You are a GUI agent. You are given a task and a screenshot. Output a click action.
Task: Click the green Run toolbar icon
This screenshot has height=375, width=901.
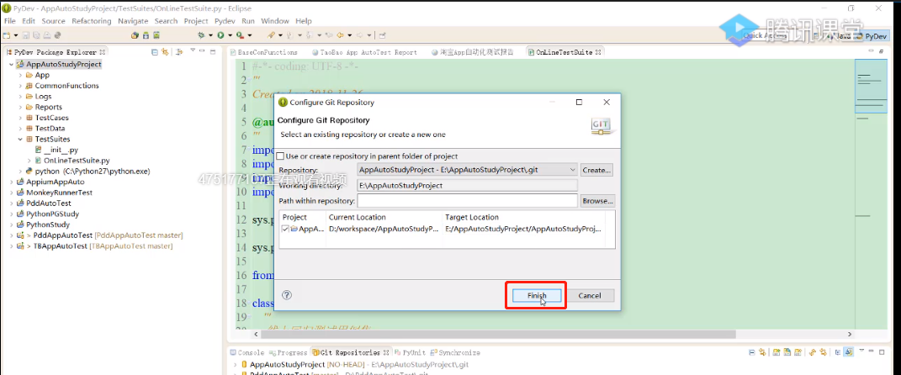220,35
